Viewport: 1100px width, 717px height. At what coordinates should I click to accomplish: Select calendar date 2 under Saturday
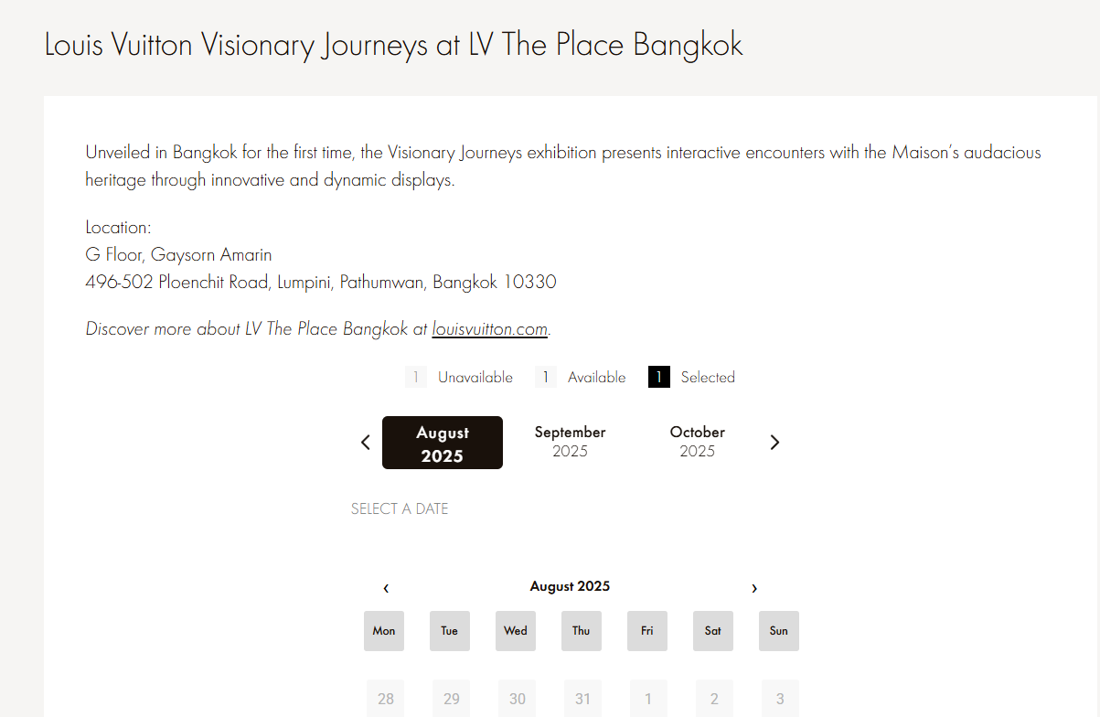pos(713,699)
